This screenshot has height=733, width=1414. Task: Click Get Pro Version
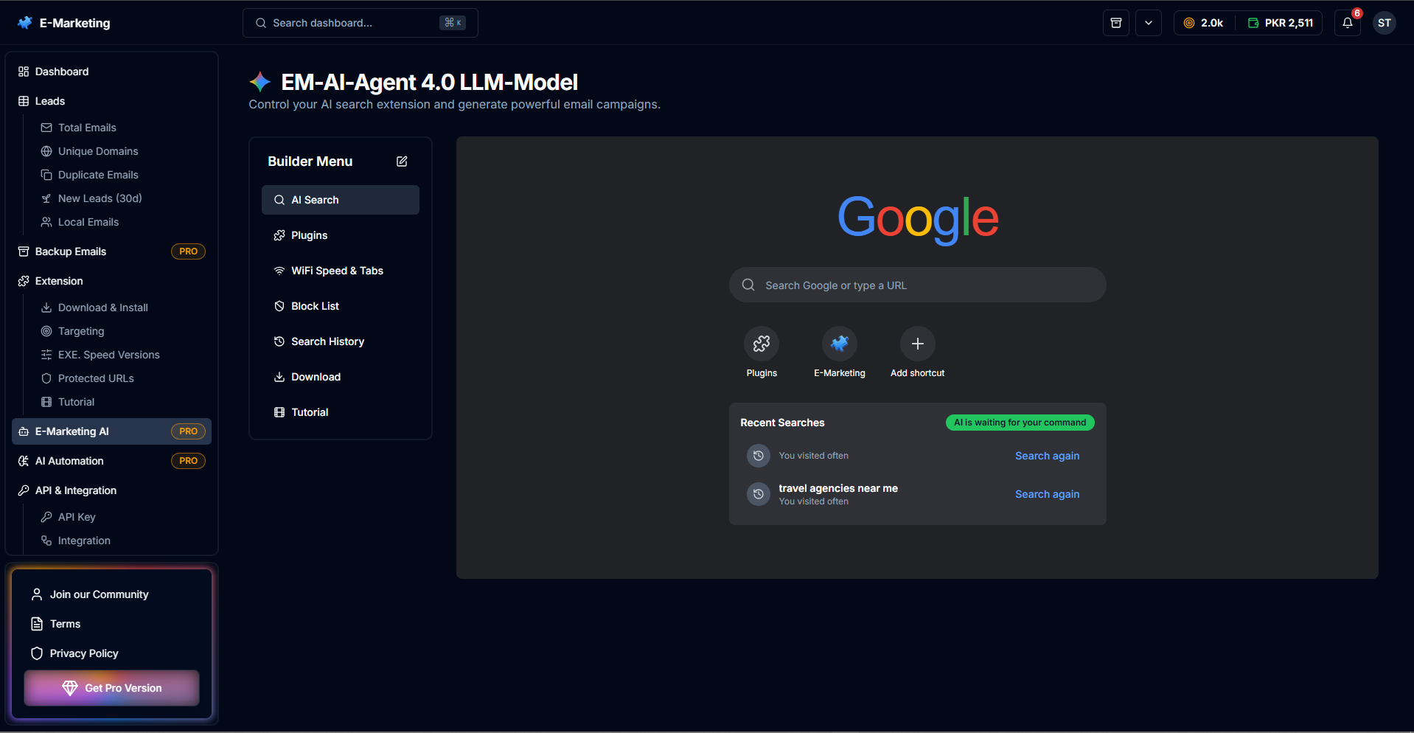(111, 687)
